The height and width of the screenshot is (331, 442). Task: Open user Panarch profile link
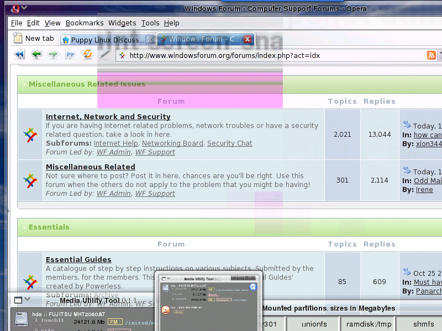[x=429, y=291]
